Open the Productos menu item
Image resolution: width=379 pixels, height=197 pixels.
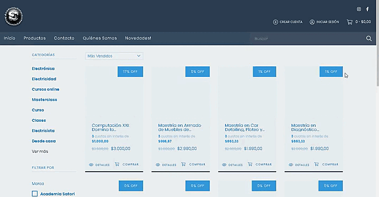tap(34, 38)
